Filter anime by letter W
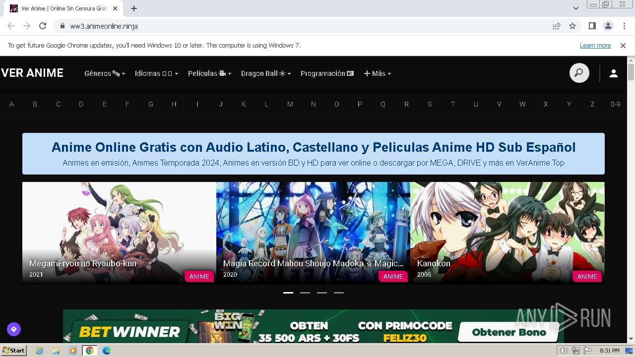Viewport: 635px width, 357px height. 522,104
